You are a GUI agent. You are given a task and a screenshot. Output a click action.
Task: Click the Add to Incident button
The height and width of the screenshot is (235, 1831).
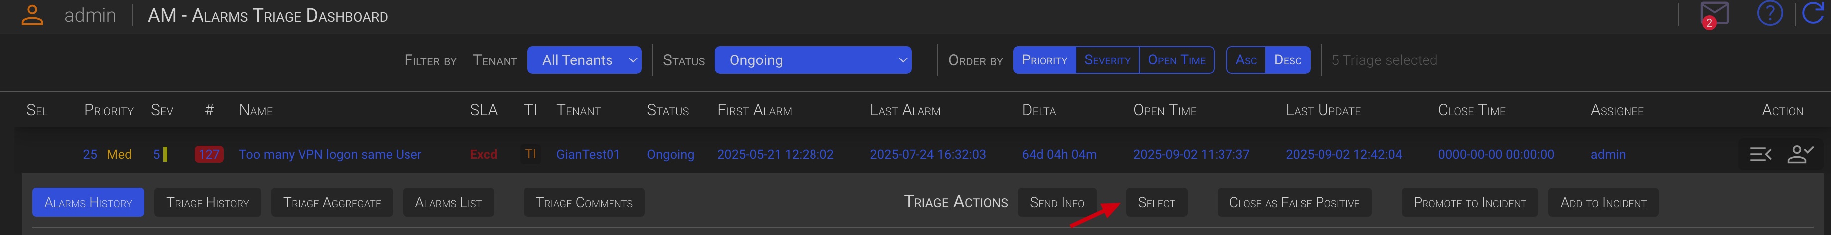coord(1603,202)
